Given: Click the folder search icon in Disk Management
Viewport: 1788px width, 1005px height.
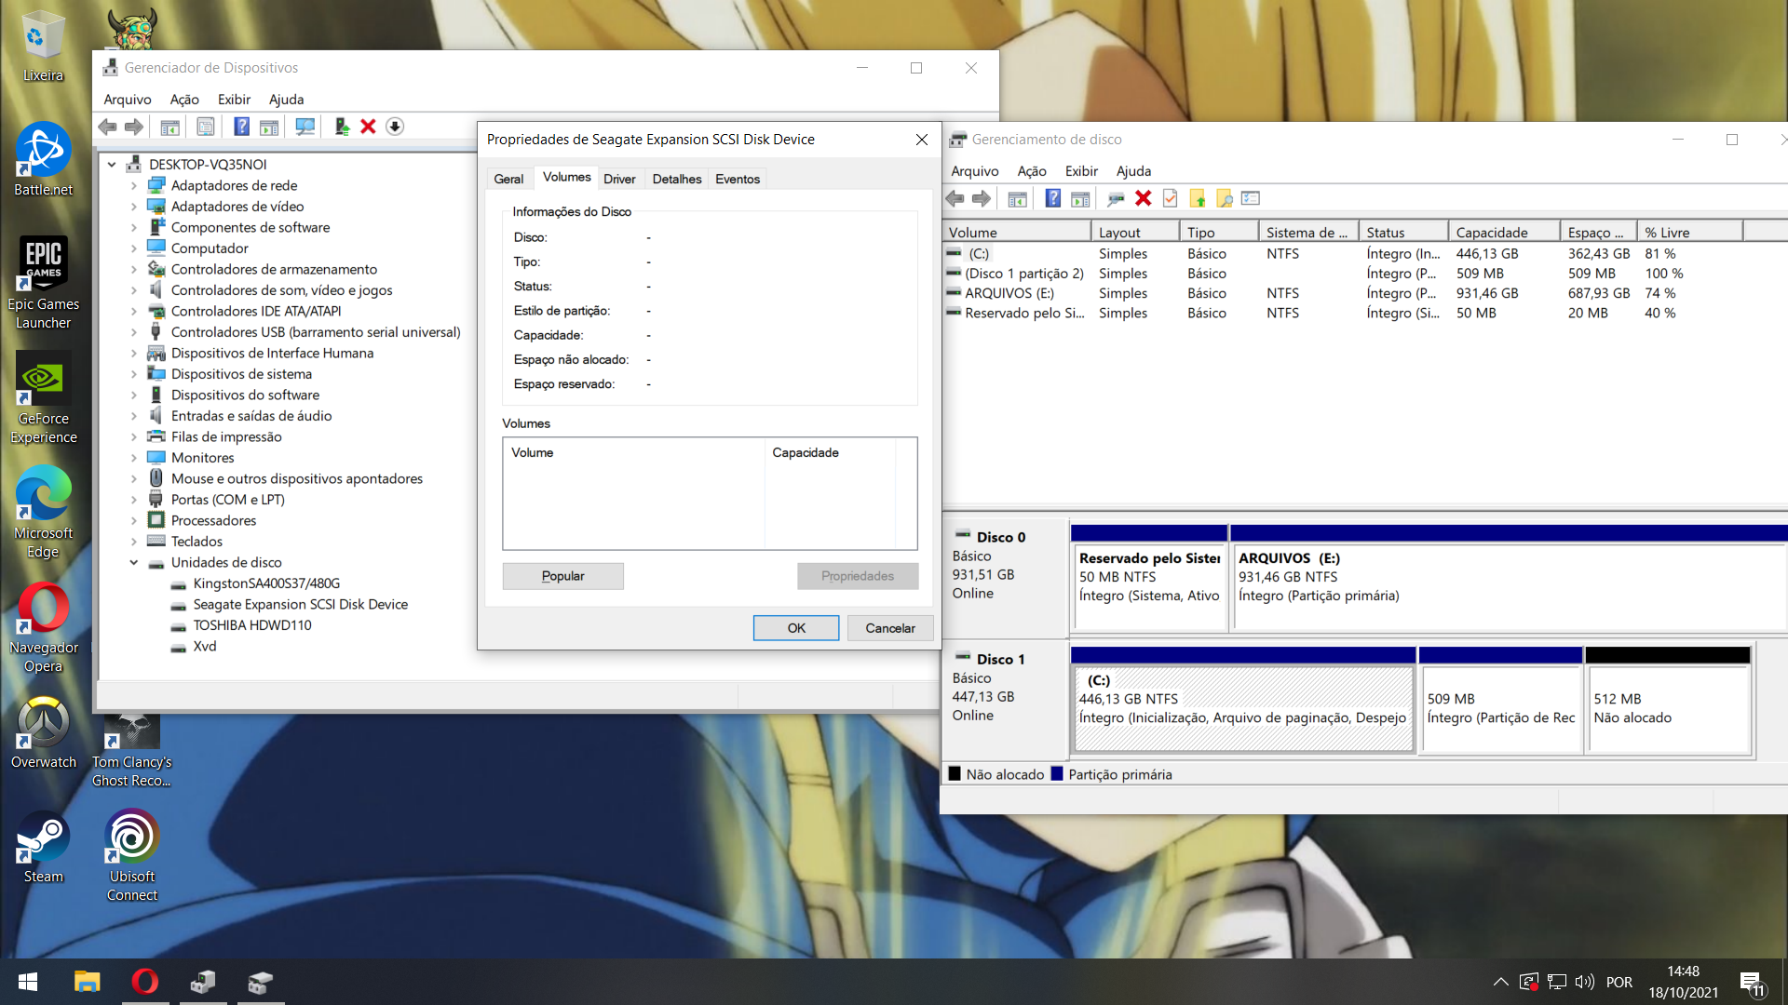Looking at the screenshot, I should [x=1225, y=198].
